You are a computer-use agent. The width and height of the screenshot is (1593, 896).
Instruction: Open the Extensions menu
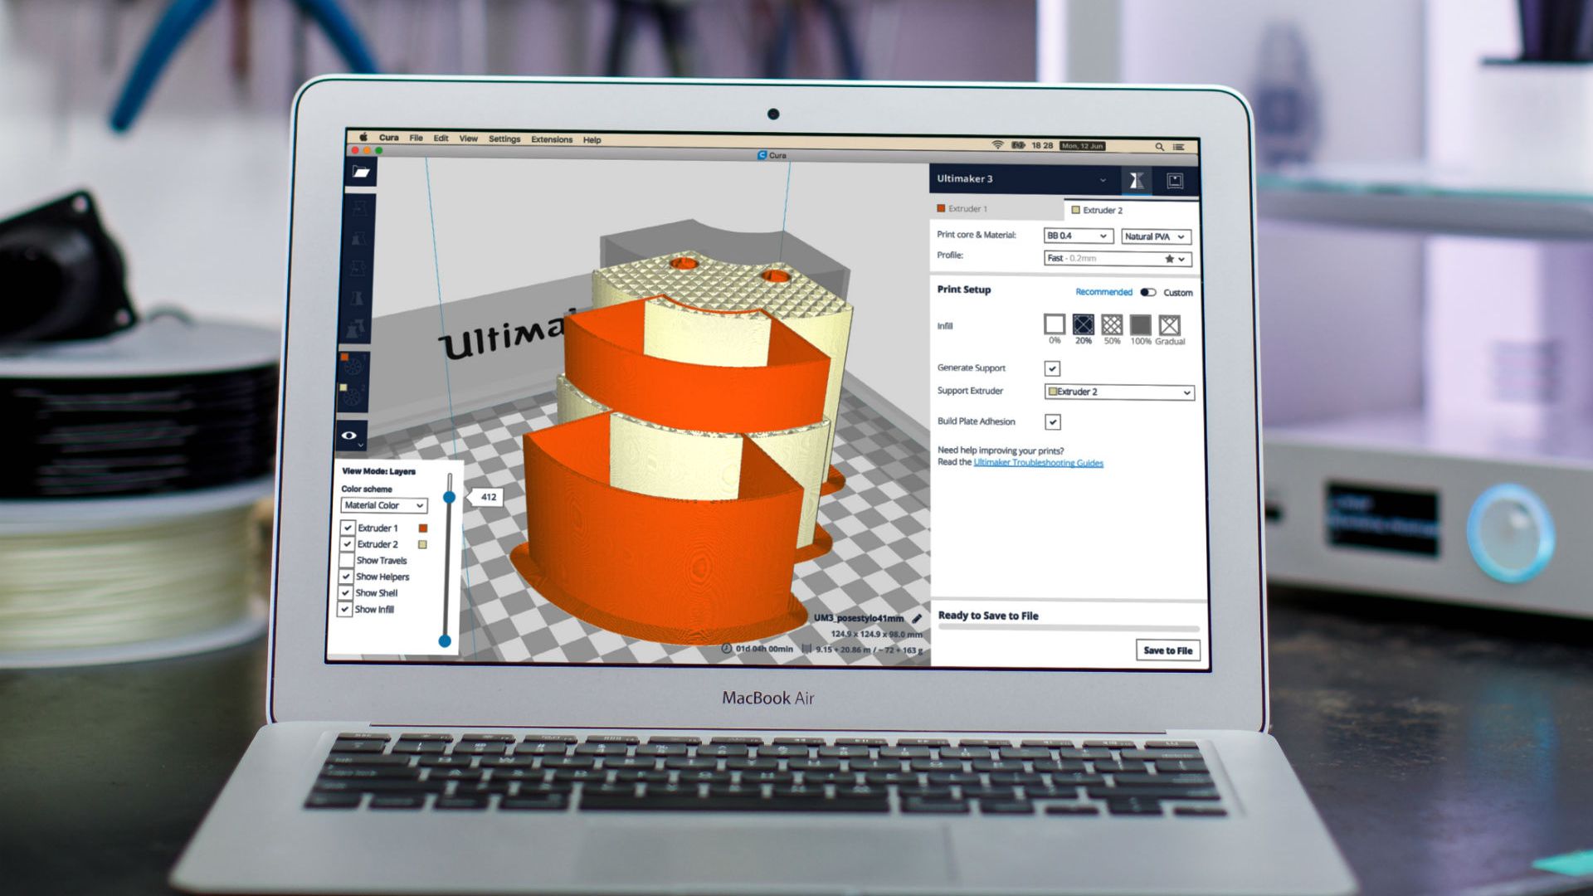[x=552, y=139]
